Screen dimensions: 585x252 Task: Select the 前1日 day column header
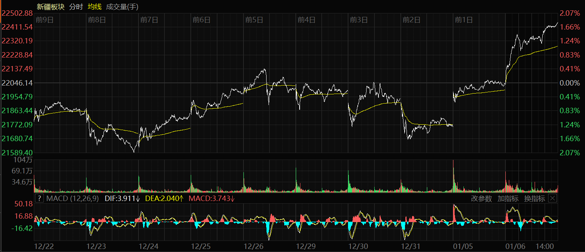463,20
